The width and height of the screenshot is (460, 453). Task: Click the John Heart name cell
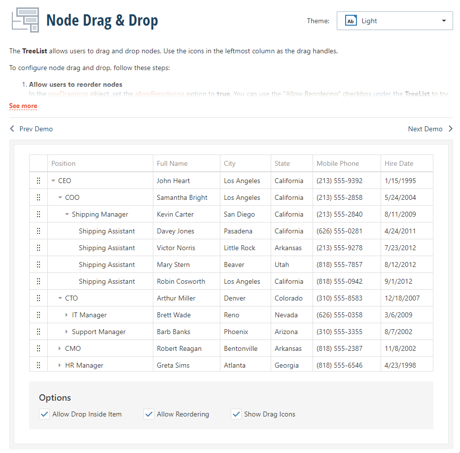click(x=186, y=181)
